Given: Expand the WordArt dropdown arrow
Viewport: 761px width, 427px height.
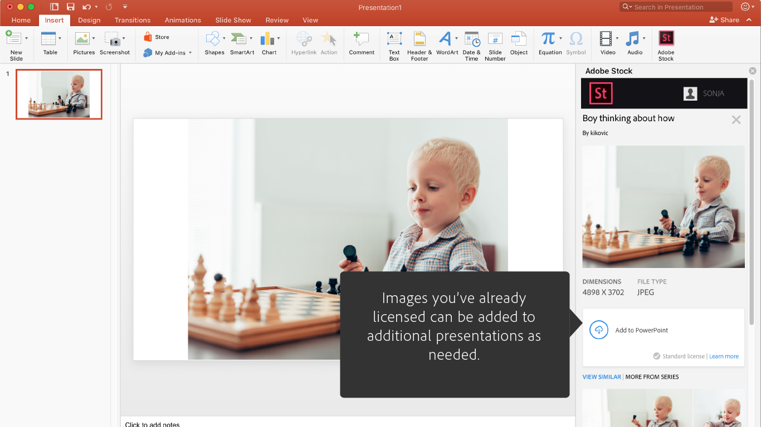Looking at the screenshot, I should [x=456, y=38].
